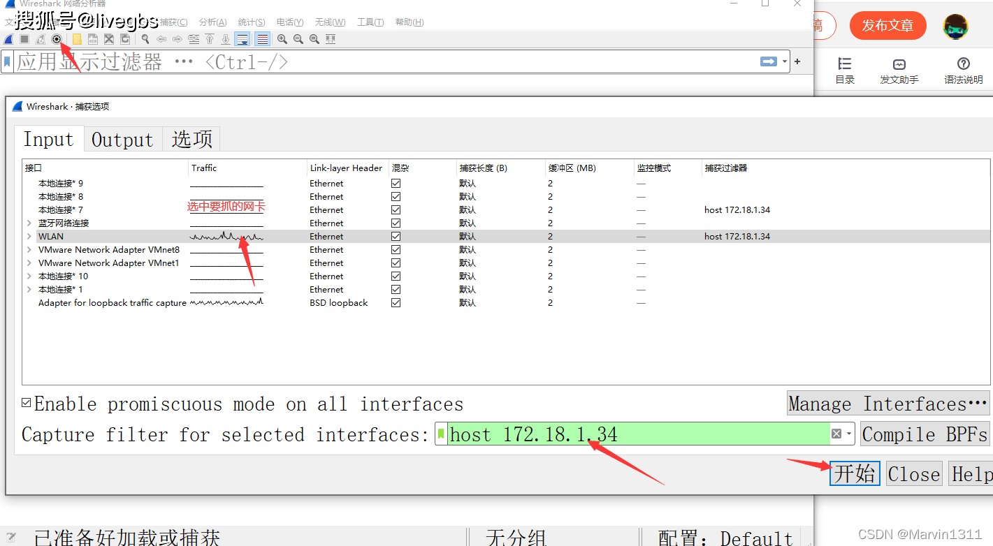This screenshot has width=993, height=546.
Task: Click the display filter bookmark icon
Action: (8, 62)
